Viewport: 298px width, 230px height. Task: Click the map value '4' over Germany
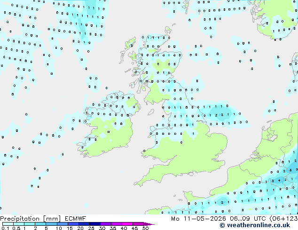(x=279, y=180)
